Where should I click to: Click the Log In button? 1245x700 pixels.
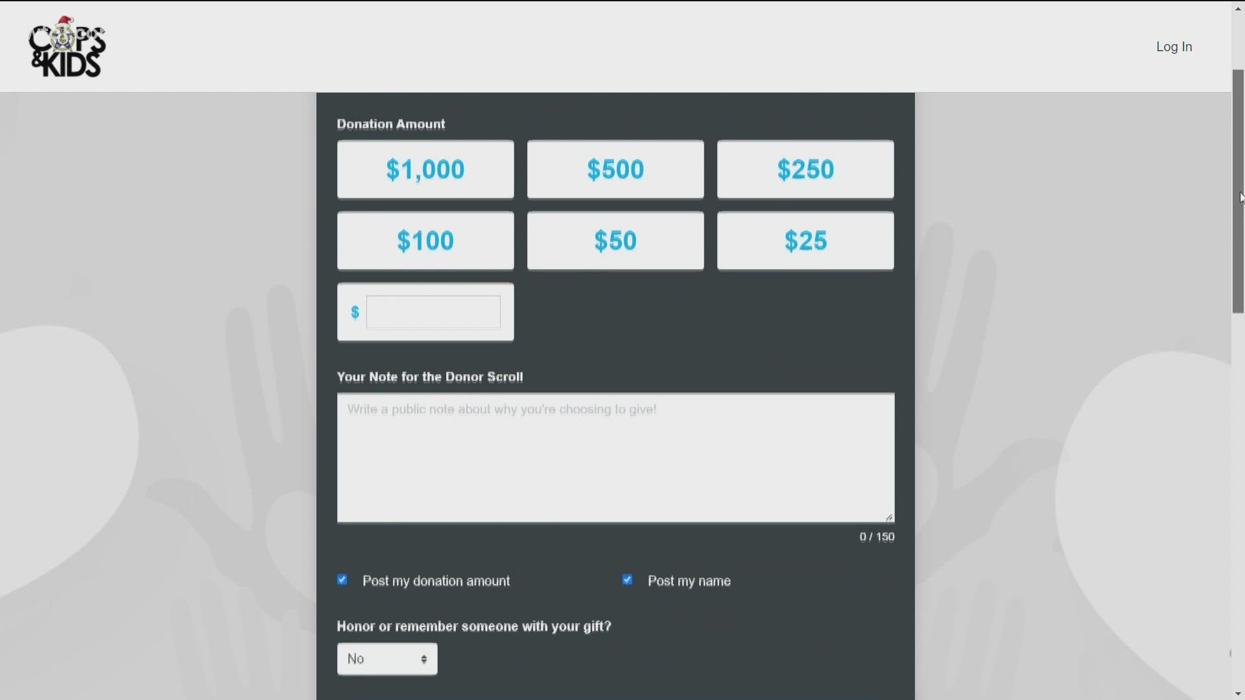click(1174, 46)
